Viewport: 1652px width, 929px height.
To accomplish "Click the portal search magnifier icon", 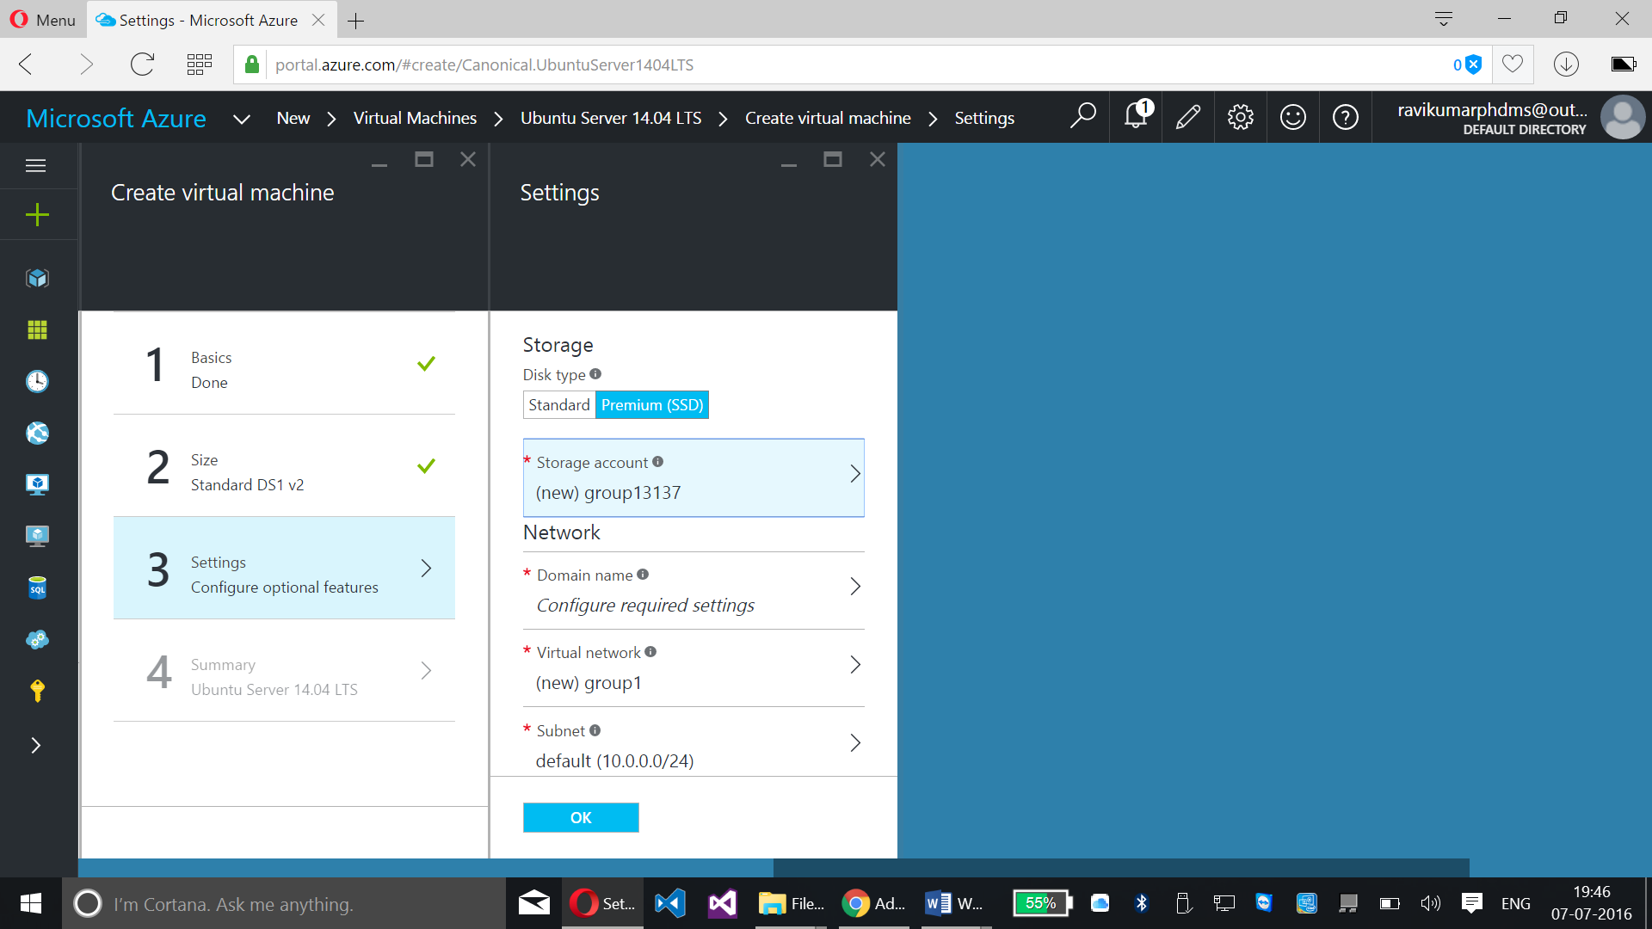I will coord(1082,116).
